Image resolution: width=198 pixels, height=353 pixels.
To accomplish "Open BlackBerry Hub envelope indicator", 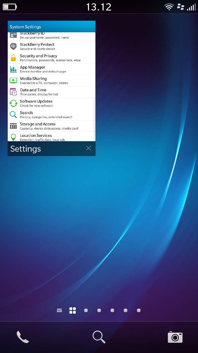I will [x=59, y=311].
